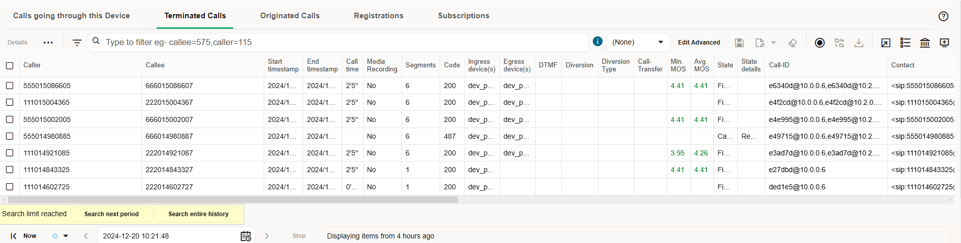Screen dimensions: 961x243
Task: Click the filter lines icon
Action: (77, 43)
